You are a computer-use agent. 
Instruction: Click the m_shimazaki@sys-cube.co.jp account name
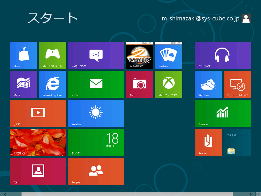click(x=201, y=18)
